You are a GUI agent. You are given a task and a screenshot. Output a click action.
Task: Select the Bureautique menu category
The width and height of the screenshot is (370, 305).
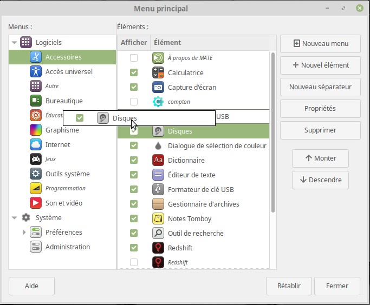(63, 101)
